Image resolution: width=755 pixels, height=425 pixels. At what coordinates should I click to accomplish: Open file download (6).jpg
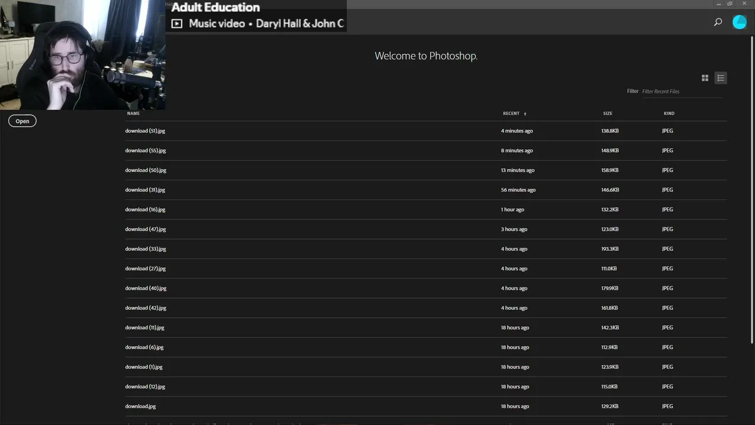point(144,347)
